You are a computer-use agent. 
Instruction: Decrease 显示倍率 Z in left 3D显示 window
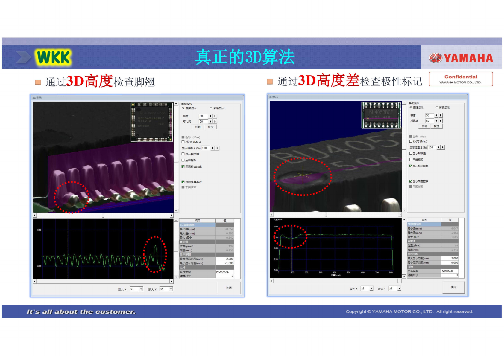tap(213, 148)
